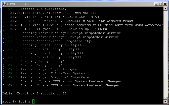Image resolution: width=169 pixels, height=105 pixels.
Task: Click the Started WPA supplicant line
Action: 35,9
